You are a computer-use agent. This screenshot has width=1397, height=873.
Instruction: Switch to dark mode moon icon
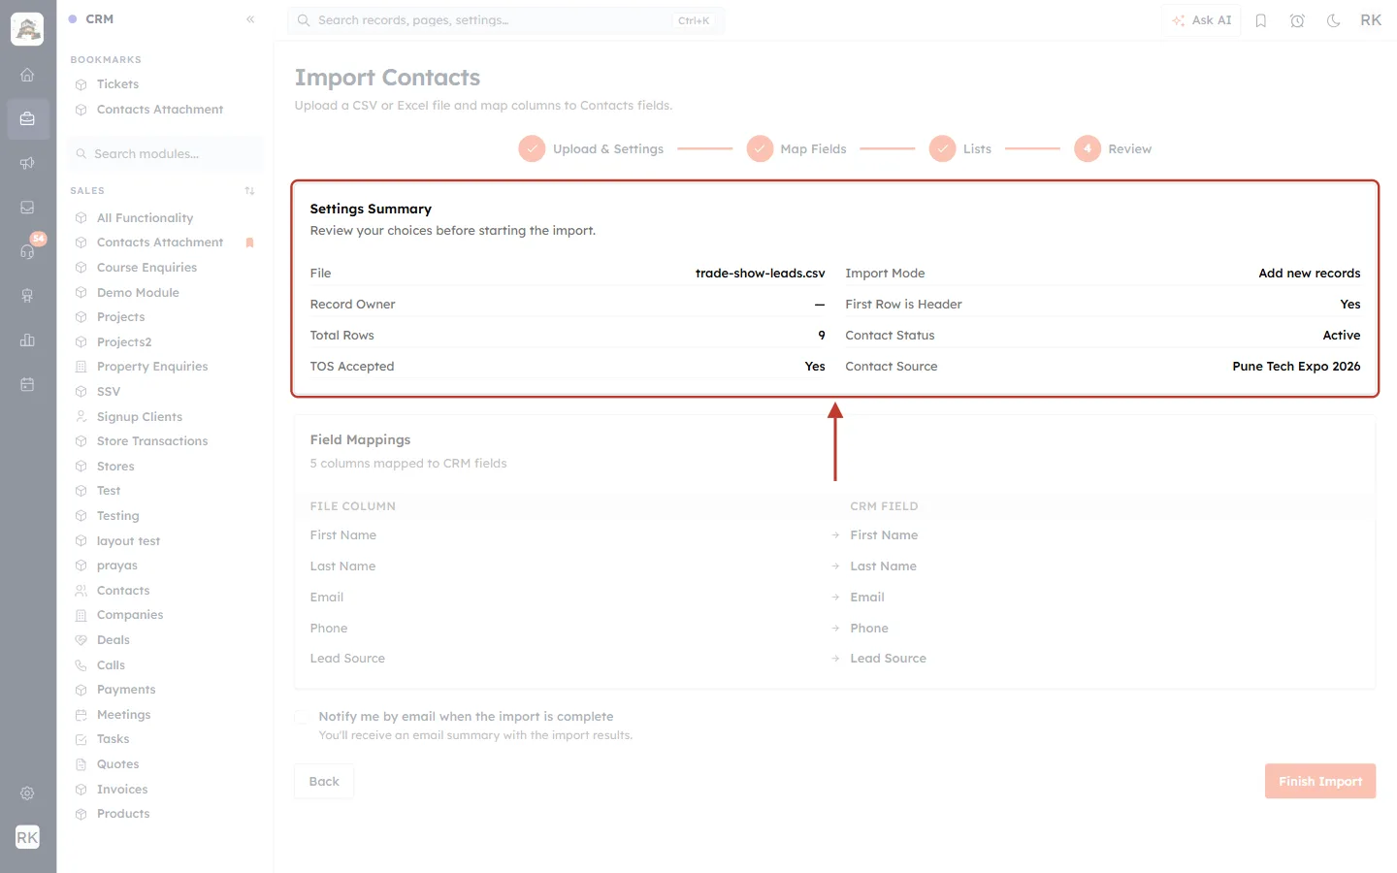coord(1334,20)
